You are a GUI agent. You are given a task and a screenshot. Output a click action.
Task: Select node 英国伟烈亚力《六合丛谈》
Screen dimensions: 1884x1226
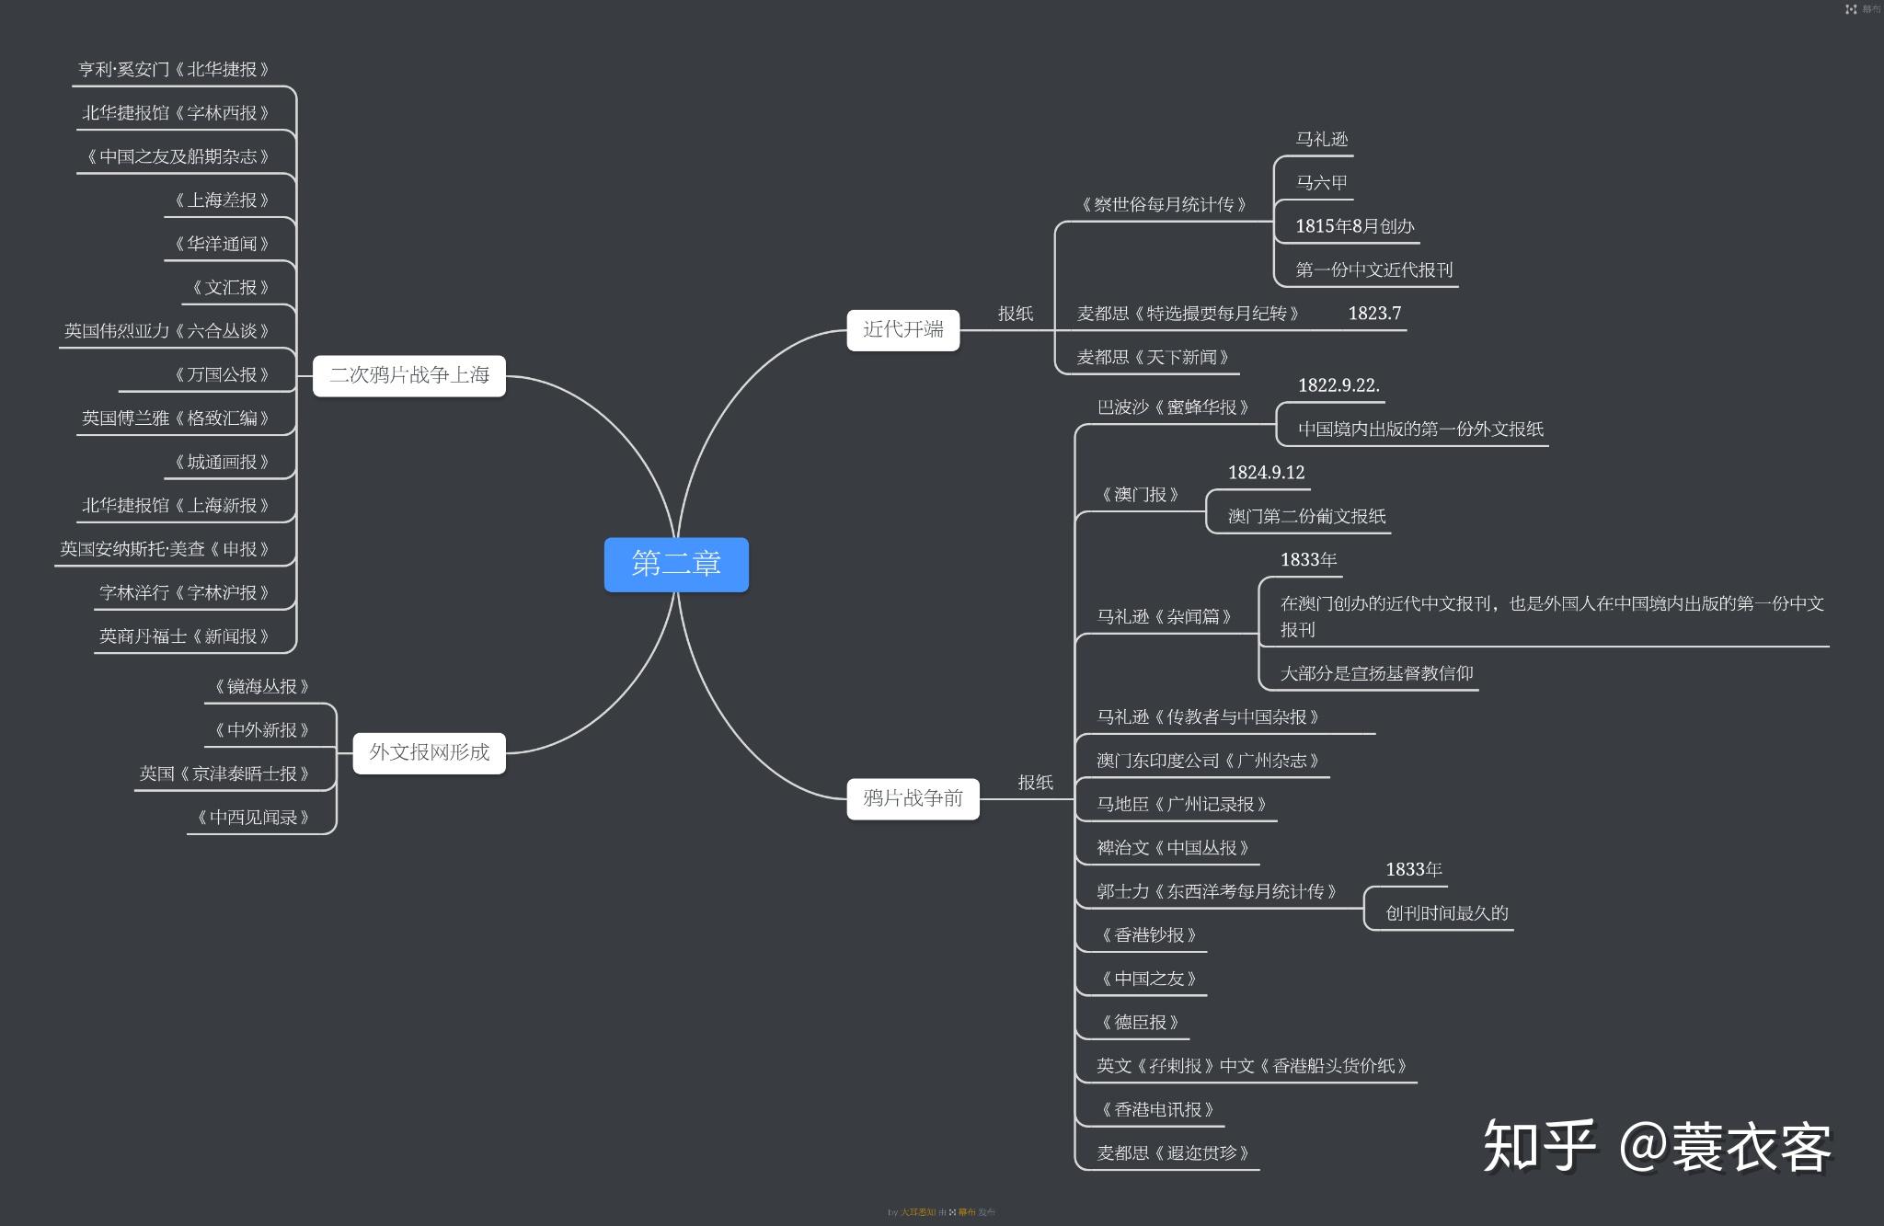tap(168, 331)
